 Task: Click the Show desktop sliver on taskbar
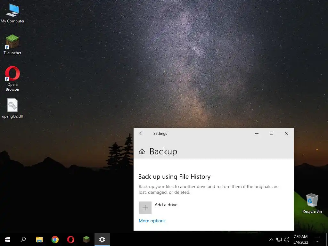327,240
